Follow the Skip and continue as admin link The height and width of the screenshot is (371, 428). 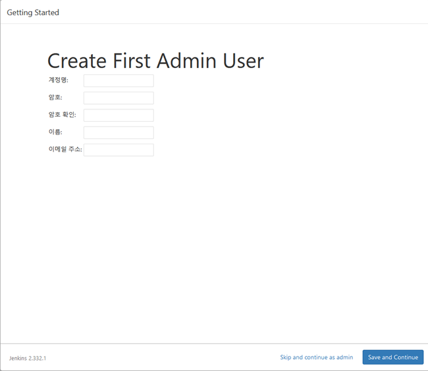316,357
